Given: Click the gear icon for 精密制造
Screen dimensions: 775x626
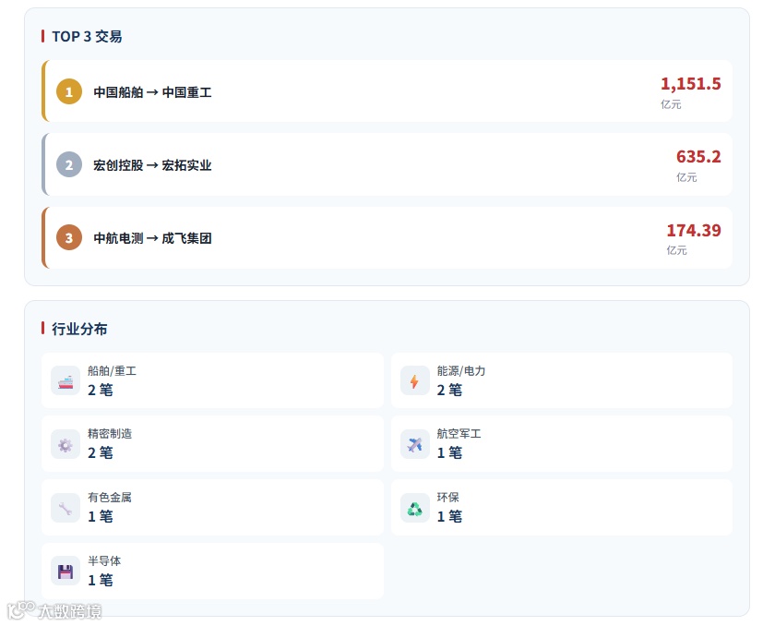Looking at the screenshot, I should point(66,444).
